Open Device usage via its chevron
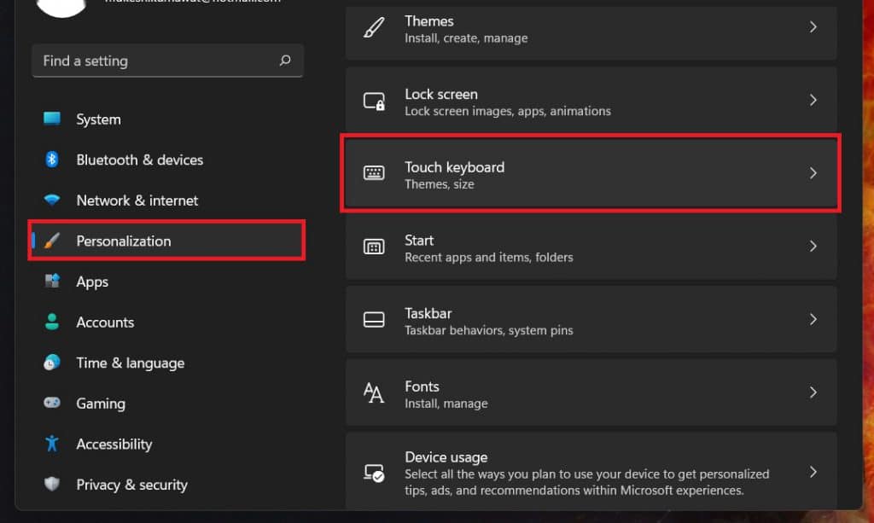 click(813, 473)
